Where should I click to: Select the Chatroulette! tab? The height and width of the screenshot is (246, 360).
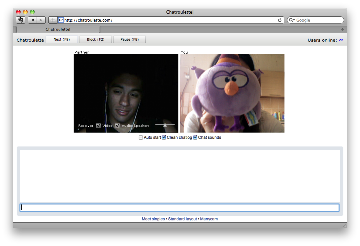pyautogui.click(x=58, y=29)
